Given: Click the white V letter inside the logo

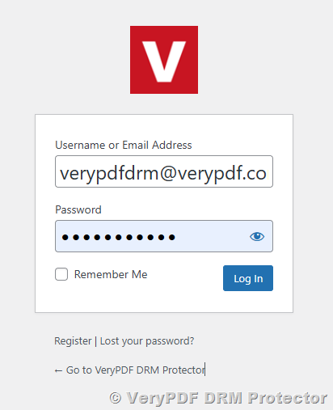Looking at the screenshot, I should coord(164,61).
